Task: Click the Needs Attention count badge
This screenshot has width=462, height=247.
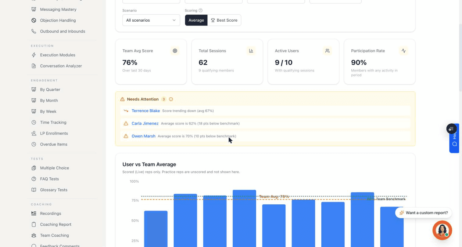Action: (164, 99)
